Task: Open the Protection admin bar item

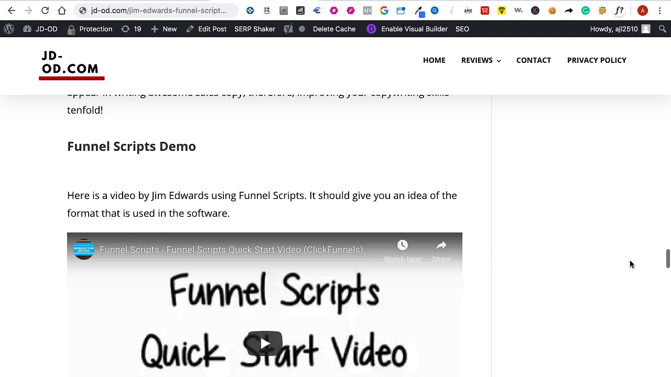Action: point(90,29)
